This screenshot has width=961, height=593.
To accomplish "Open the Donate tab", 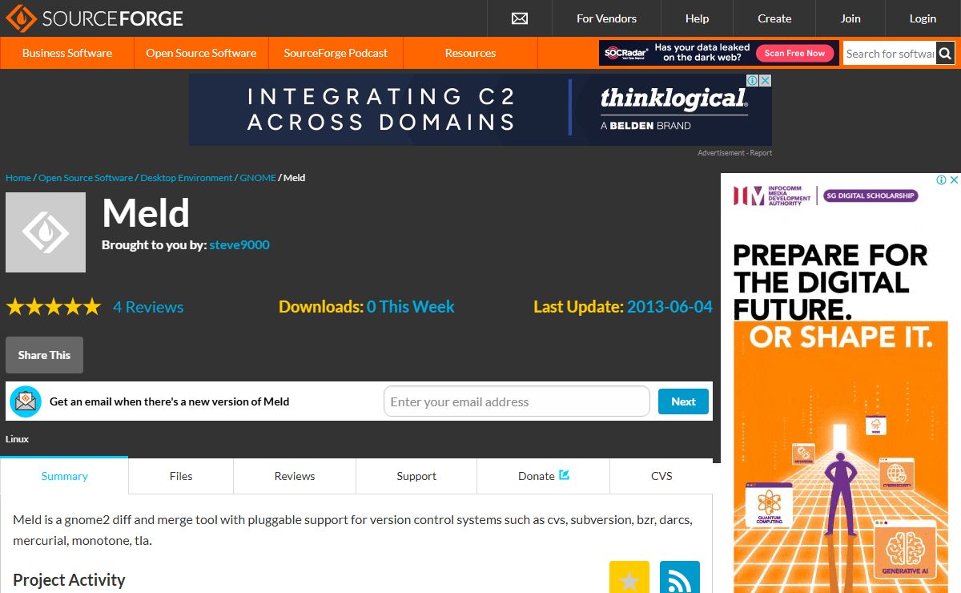I will [x=543, y=476].
